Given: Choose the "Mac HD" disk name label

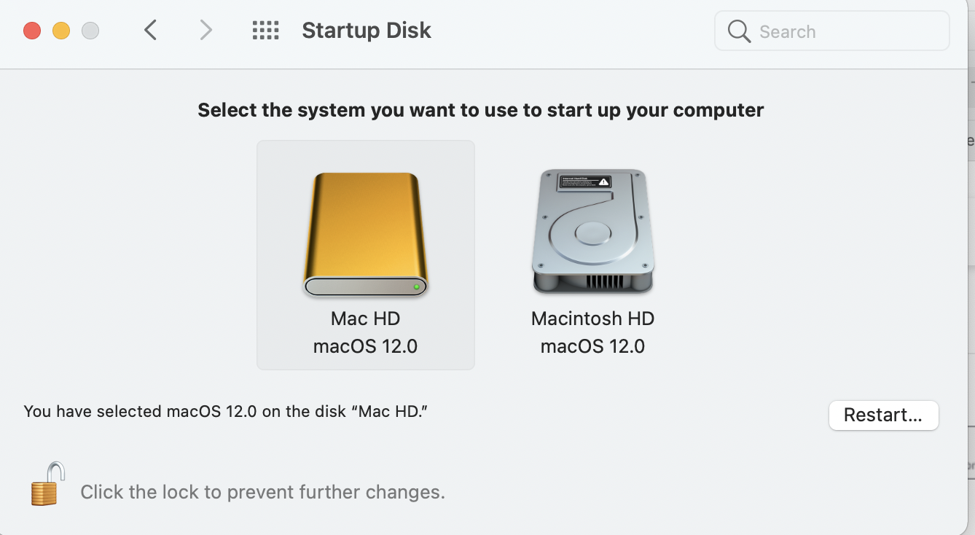Looking at the screenshot, I should [365, 319].
